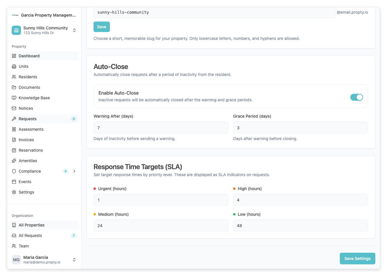Click the Sunny Hills Community property icon
The height and width of the screenshot is (276, 387).
click(16, 30)
